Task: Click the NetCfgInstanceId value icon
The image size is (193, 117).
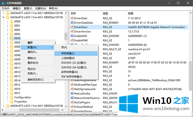Action: tap(72, 89)
